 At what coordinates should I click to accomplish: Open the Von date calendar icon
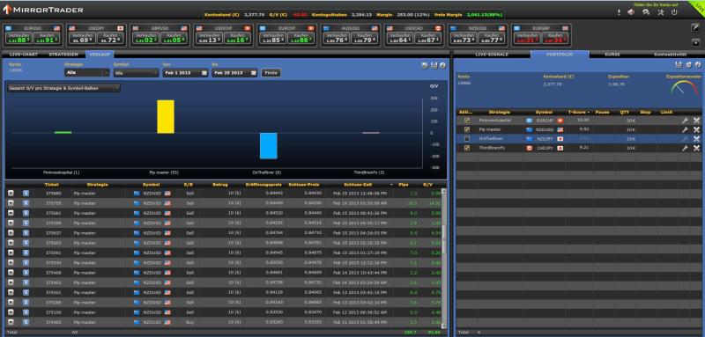coord(204,73)
